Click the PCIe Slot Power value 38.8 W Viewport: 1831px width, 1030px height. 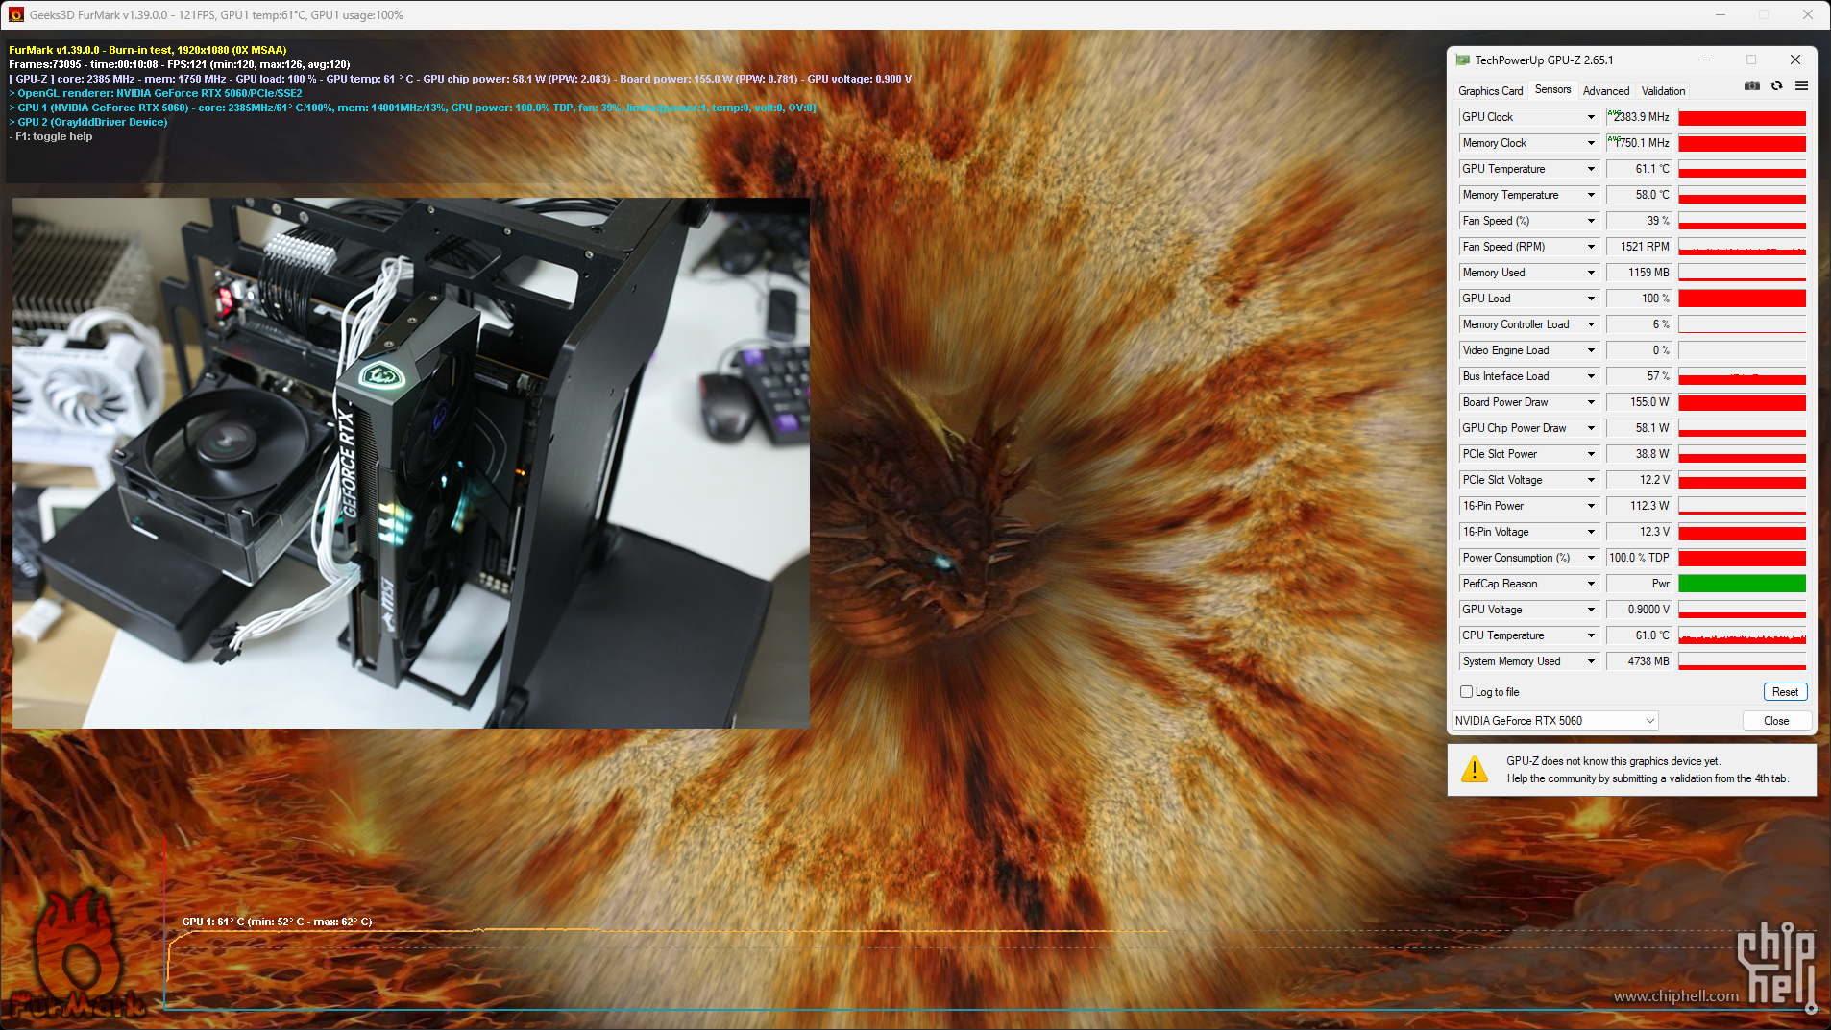click(1640, 454)
